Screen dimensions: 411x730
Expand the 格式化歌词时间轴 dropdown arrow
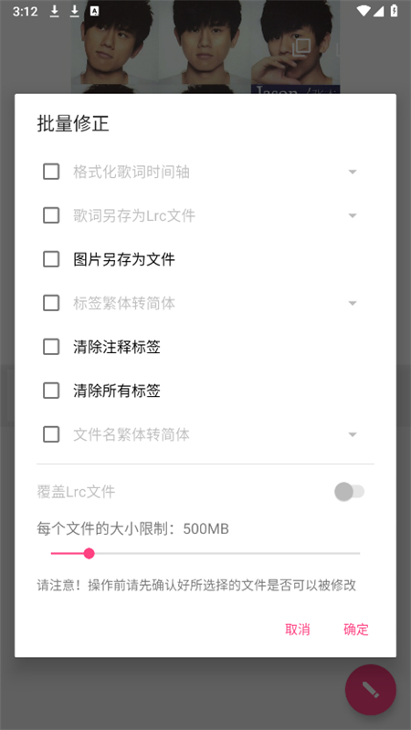(x=353, y=172)
